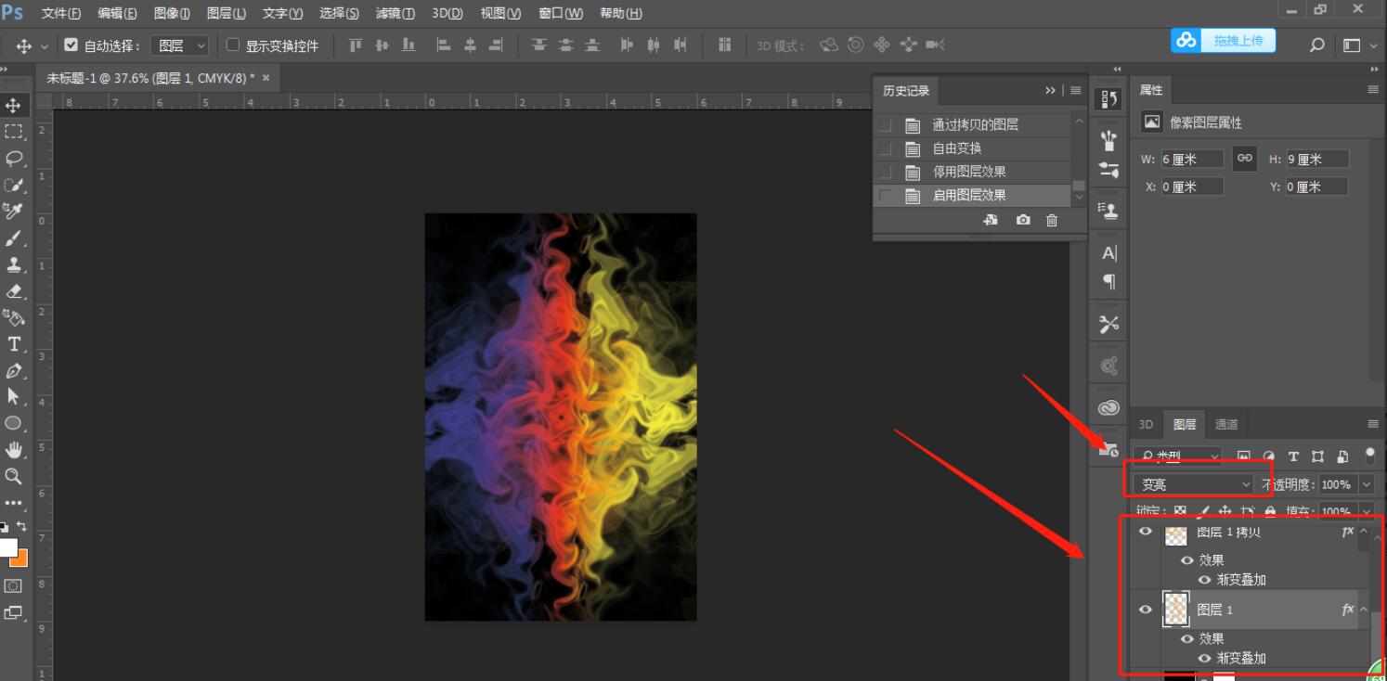Select the Brush tool
1387x681 pixels.
[13, 238]
